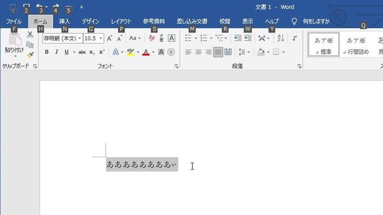Image resolution: width=383 pixels, height=215 pixels.
Task: Toggle justified text alignment
Action: pos(218,52)
